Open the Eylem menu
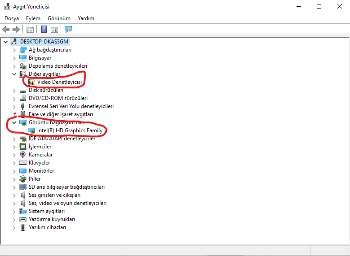This screenshot has height=256, width=350. click(x=33, y=18)
